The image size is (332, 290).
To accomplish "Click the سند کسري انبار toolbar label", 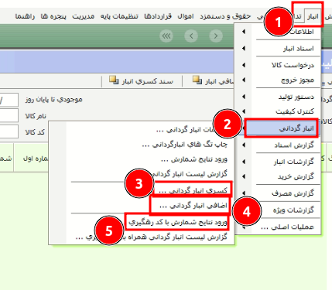I will 148,81.
